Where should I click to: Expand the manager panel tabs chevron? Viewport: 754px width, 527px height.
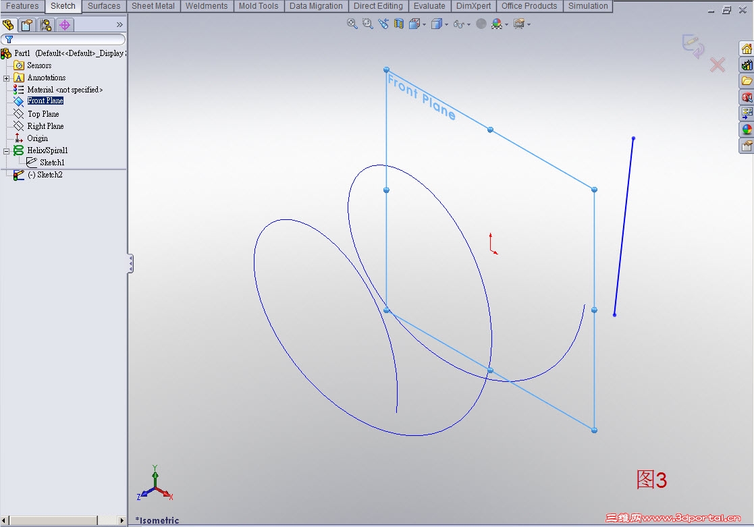point(119,24)
